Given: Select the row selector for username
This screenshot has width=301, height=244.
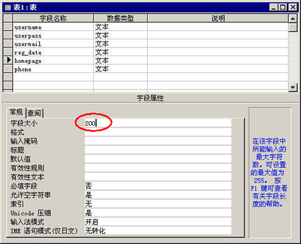Looking at the screenshot, I should (x=8, y=27).
